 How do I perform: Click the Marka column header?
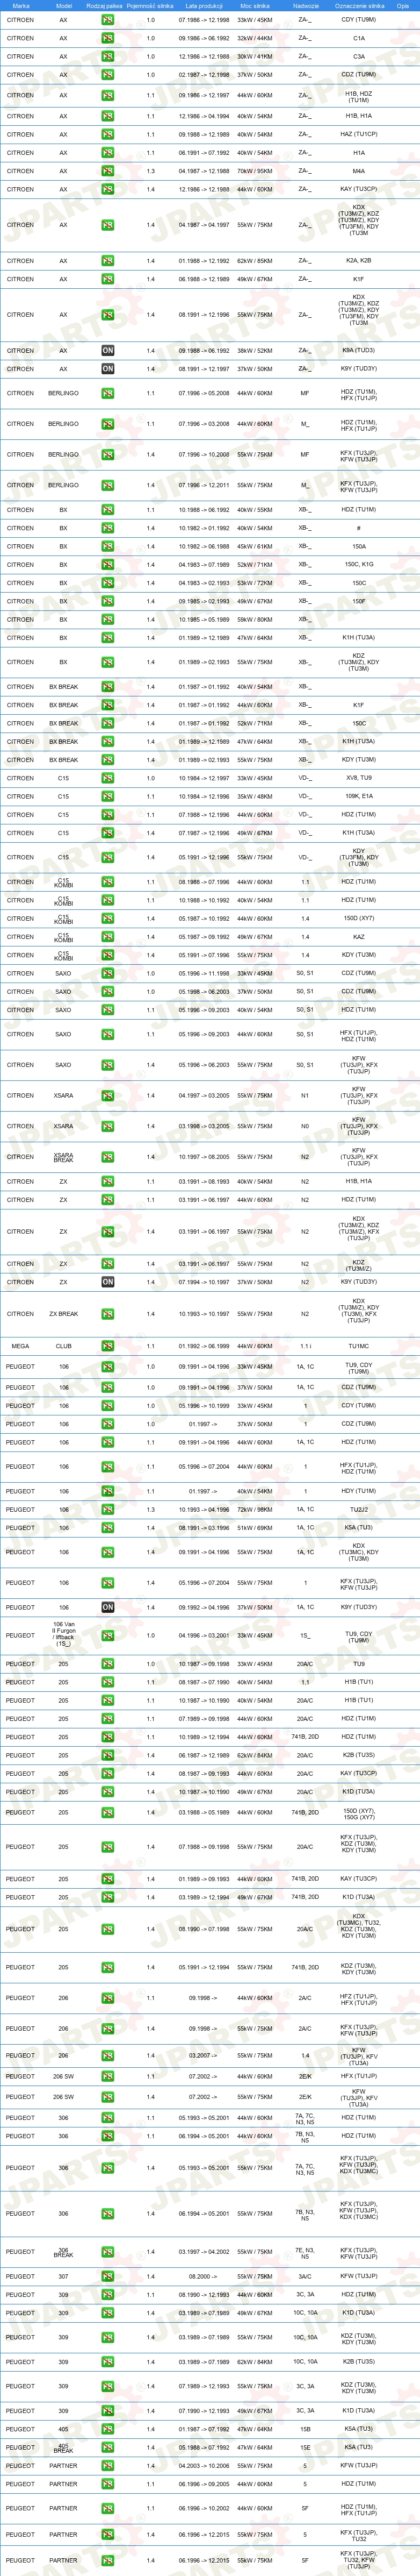tap(21, 6)
